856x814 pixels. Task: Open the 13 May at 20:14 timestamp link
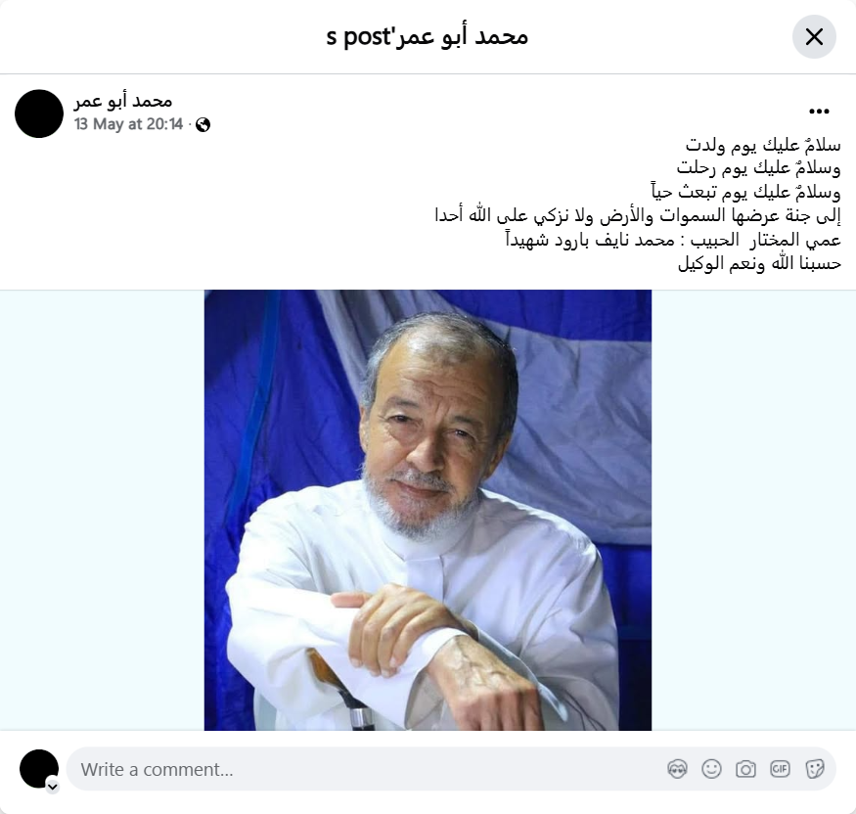point(128,124)
